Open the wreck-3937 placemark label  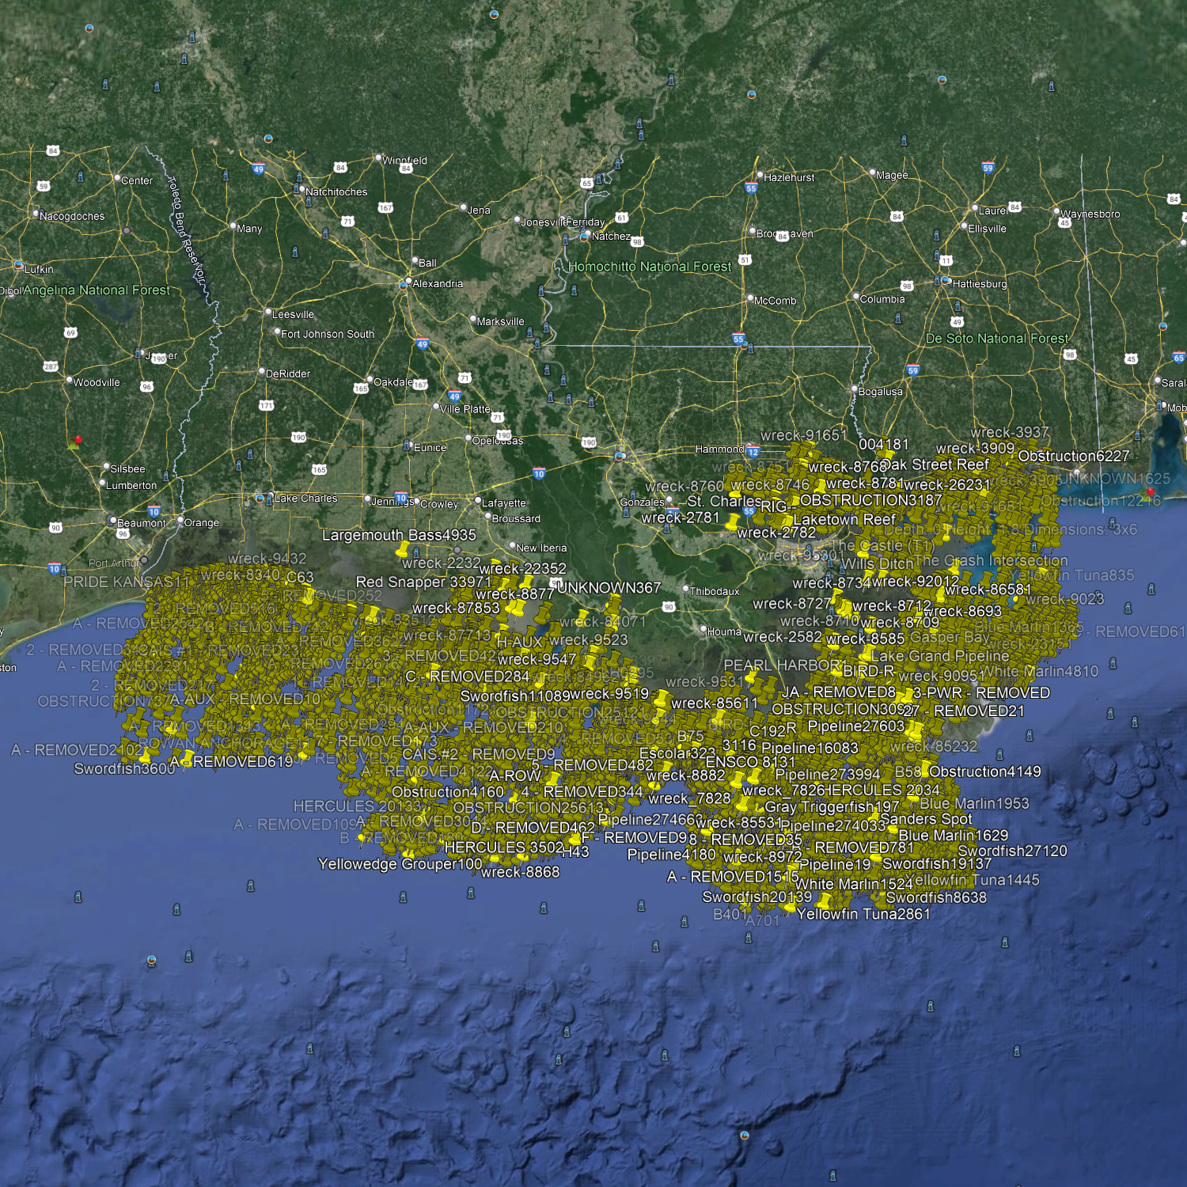click(x=1010, y=432)
